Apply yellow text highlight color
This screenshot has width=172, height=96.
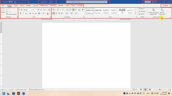tap(43, 13)
